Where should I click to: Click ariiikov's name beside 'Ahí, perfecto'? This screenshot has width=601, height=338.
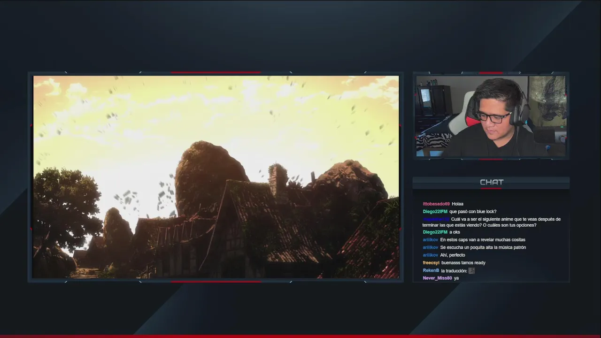pyautogui.click(x=430, y=255)
